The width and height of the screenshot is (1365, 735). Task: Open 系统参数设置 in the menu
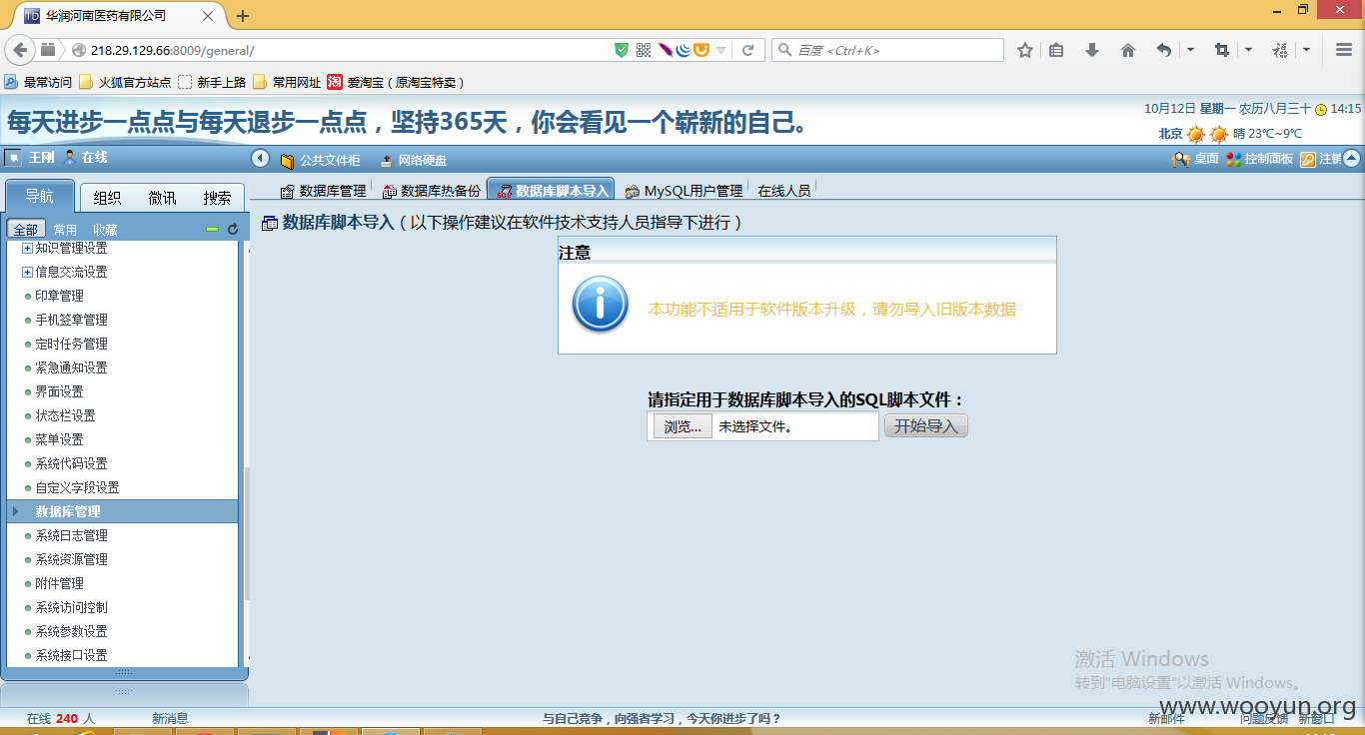click(71, 631)
